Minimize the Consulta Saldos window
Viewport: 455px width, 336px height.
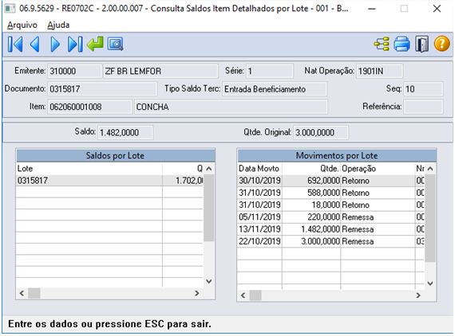372,9
